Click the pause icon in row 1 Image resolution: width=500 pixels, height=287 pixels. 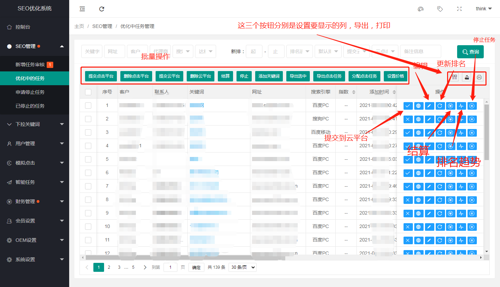(x=472, y=106)
